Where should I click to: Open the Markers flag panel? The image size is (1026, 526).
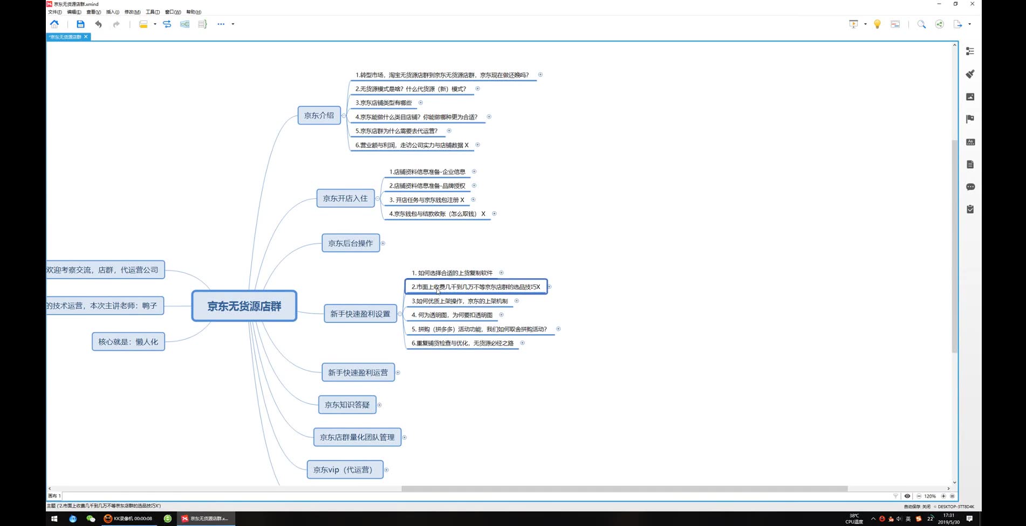pos(970,119)
